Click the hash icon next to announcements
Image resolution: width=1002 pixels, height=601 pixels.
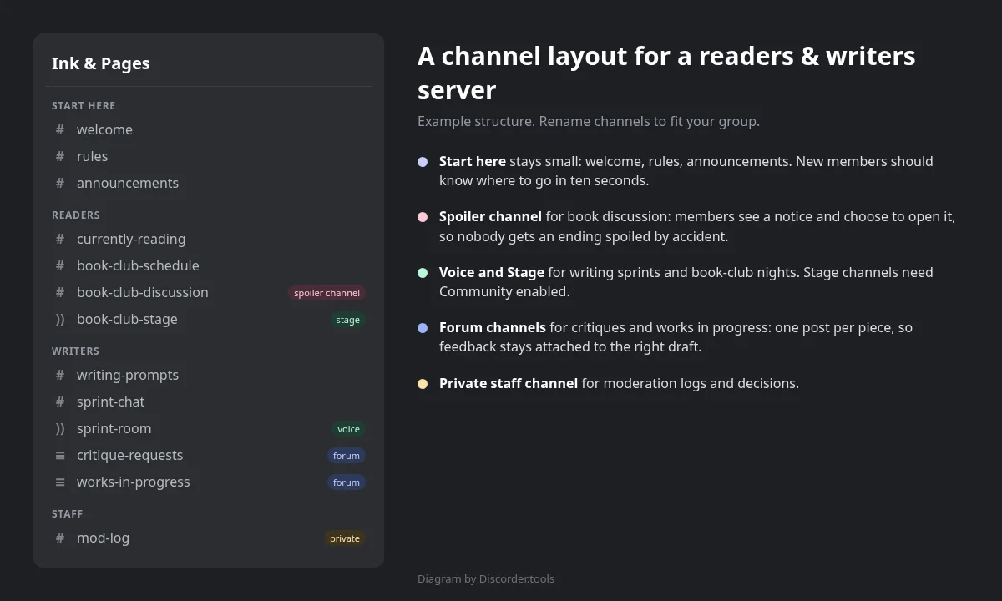(60, 183)
